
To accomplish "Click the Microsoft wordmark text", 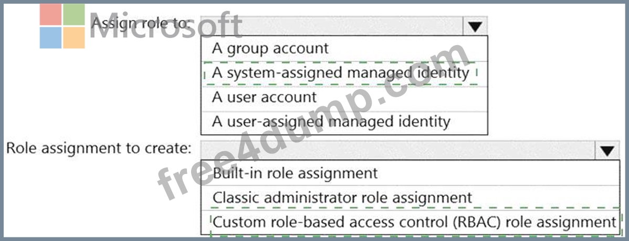I will (165, 26).
